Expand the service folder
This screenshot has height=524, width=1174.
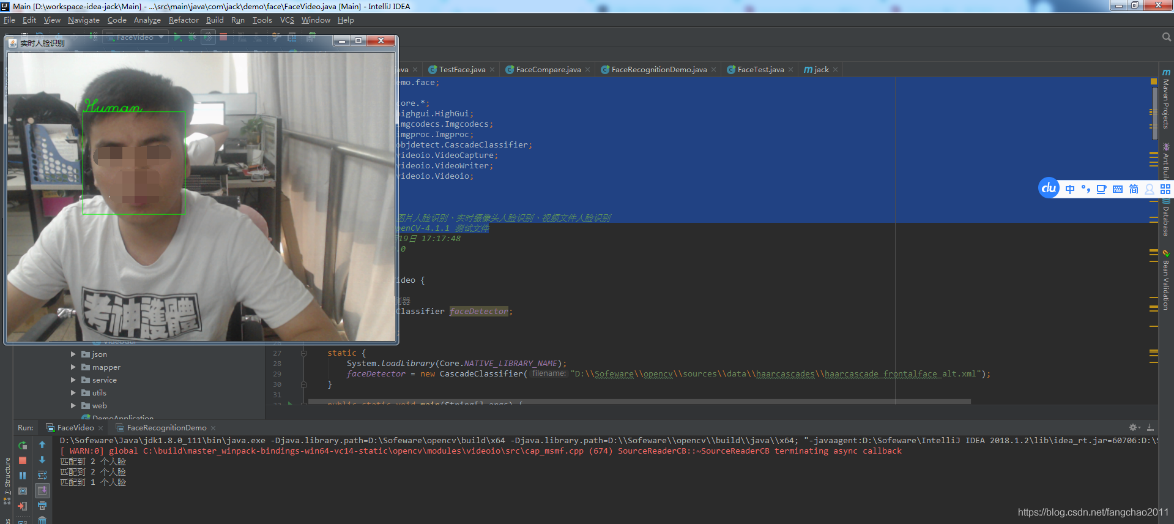[x=73, y=380]
